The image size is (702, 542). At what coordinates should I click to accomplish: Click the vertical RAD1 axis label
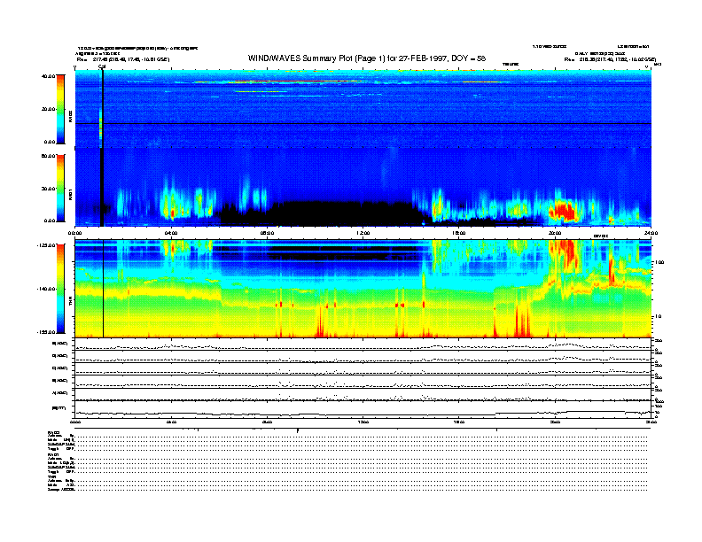[70, 194]
